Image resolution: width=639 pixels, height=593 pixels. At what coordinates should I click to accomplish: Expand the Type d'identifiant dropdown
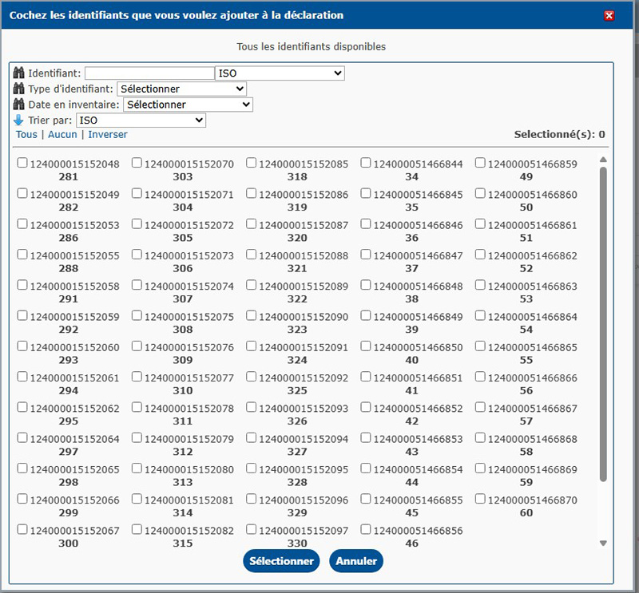[181, 89]
